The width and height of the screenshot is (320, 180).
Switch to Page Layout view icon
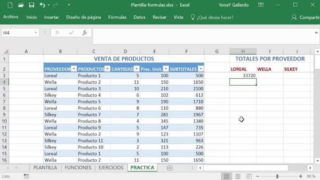[x=238, y=176]
